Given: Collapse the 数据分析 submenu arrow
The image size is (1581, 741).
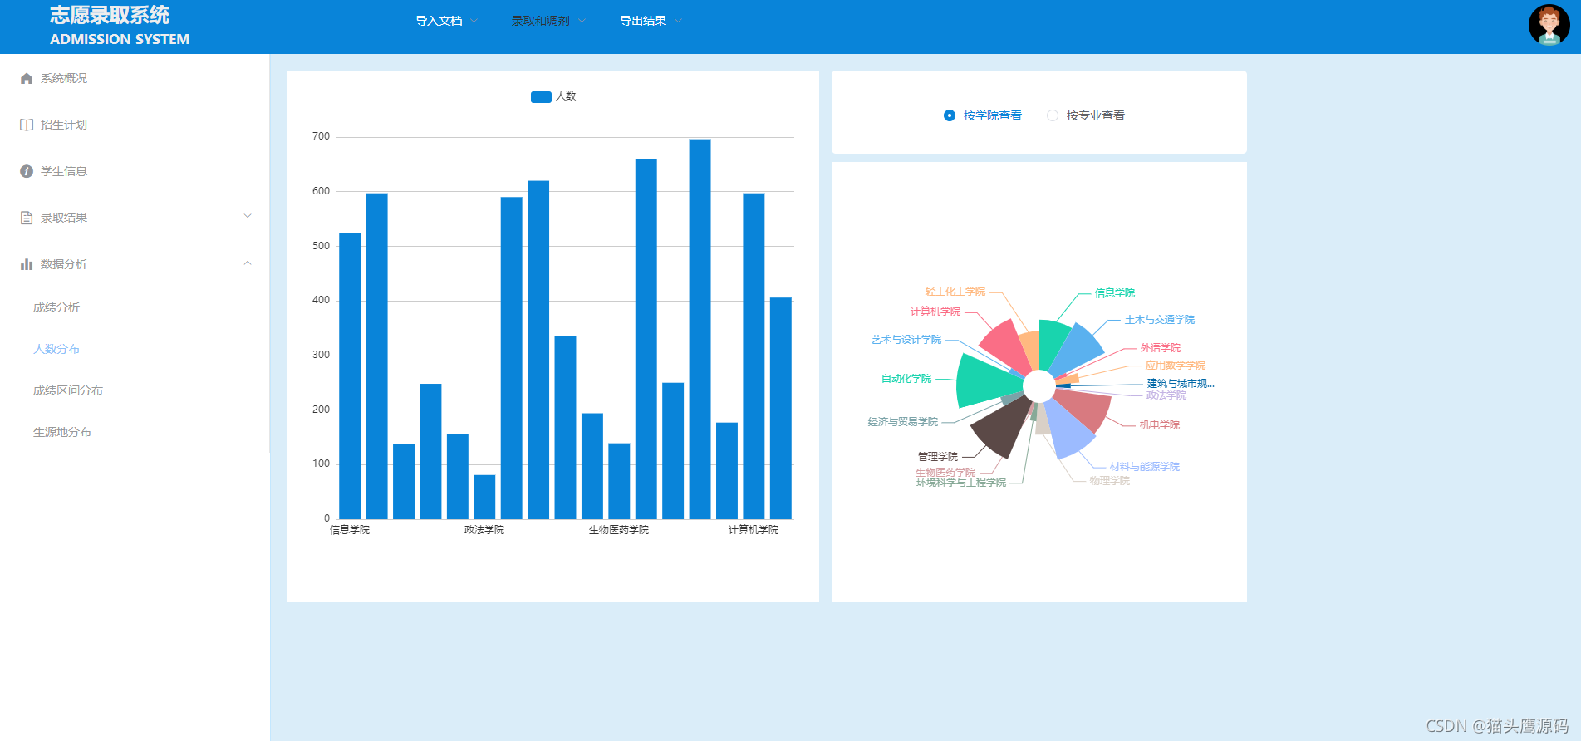Looking at the screenshot, I should point(248,263).
